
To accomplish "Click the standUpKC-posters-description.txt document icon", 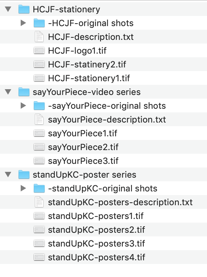I will click(39, 202).
